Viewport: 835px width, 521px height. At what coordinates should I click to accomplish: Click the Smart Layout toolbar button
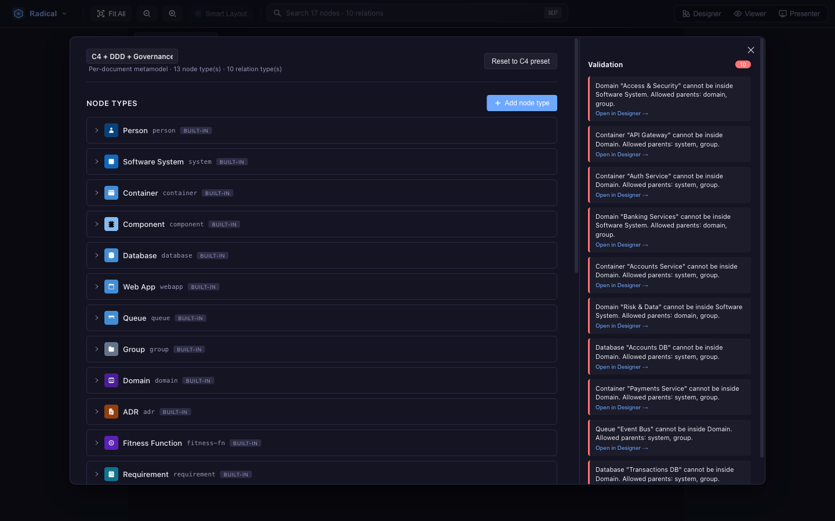pos(221,13)
